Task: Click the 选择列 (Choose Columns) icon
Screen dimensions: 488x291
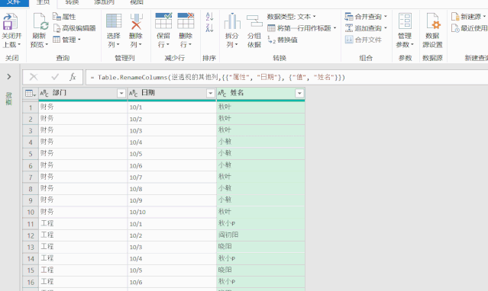Action: (x=114, y=21)
